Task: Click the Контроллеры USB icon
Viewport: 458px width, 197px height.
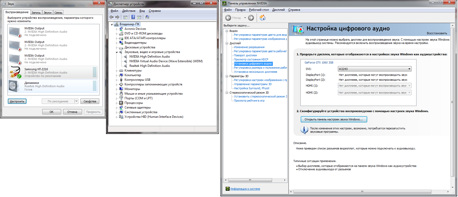Action: pyautogui.click(x=121, y=80)
